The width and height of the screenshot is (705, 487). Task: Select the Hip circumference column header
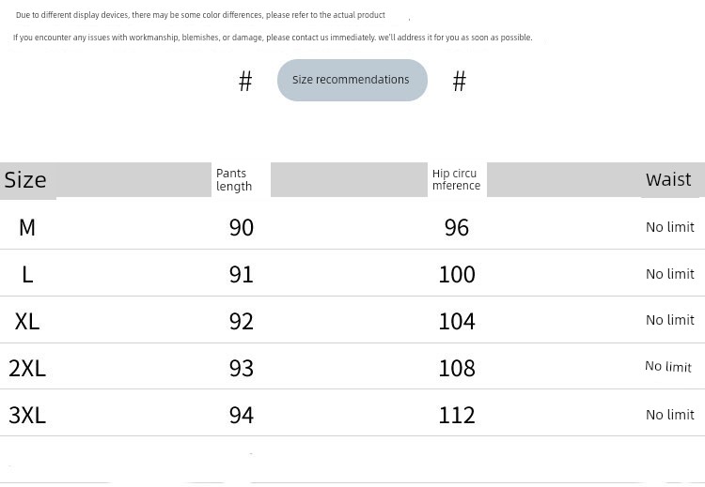click(456, 179)
